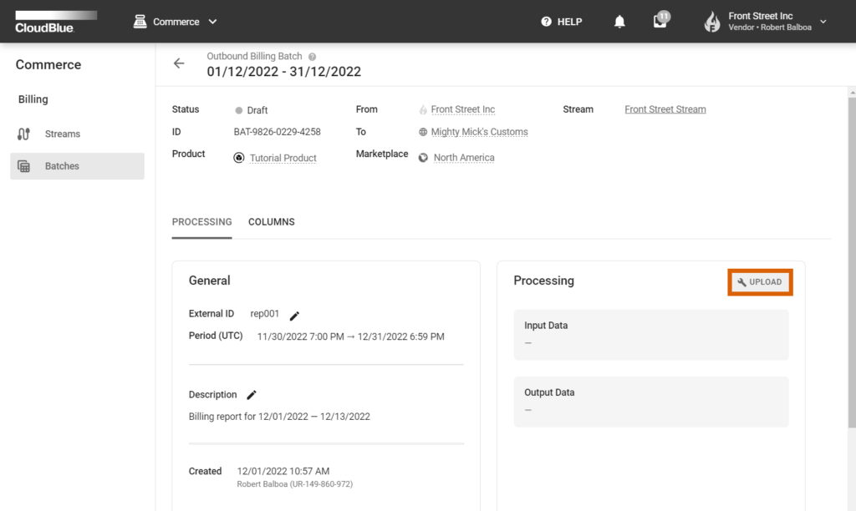Click the Outbound Billing Batch help icon
The width and height of the screenshot is (856, 511).
point(313,57)
